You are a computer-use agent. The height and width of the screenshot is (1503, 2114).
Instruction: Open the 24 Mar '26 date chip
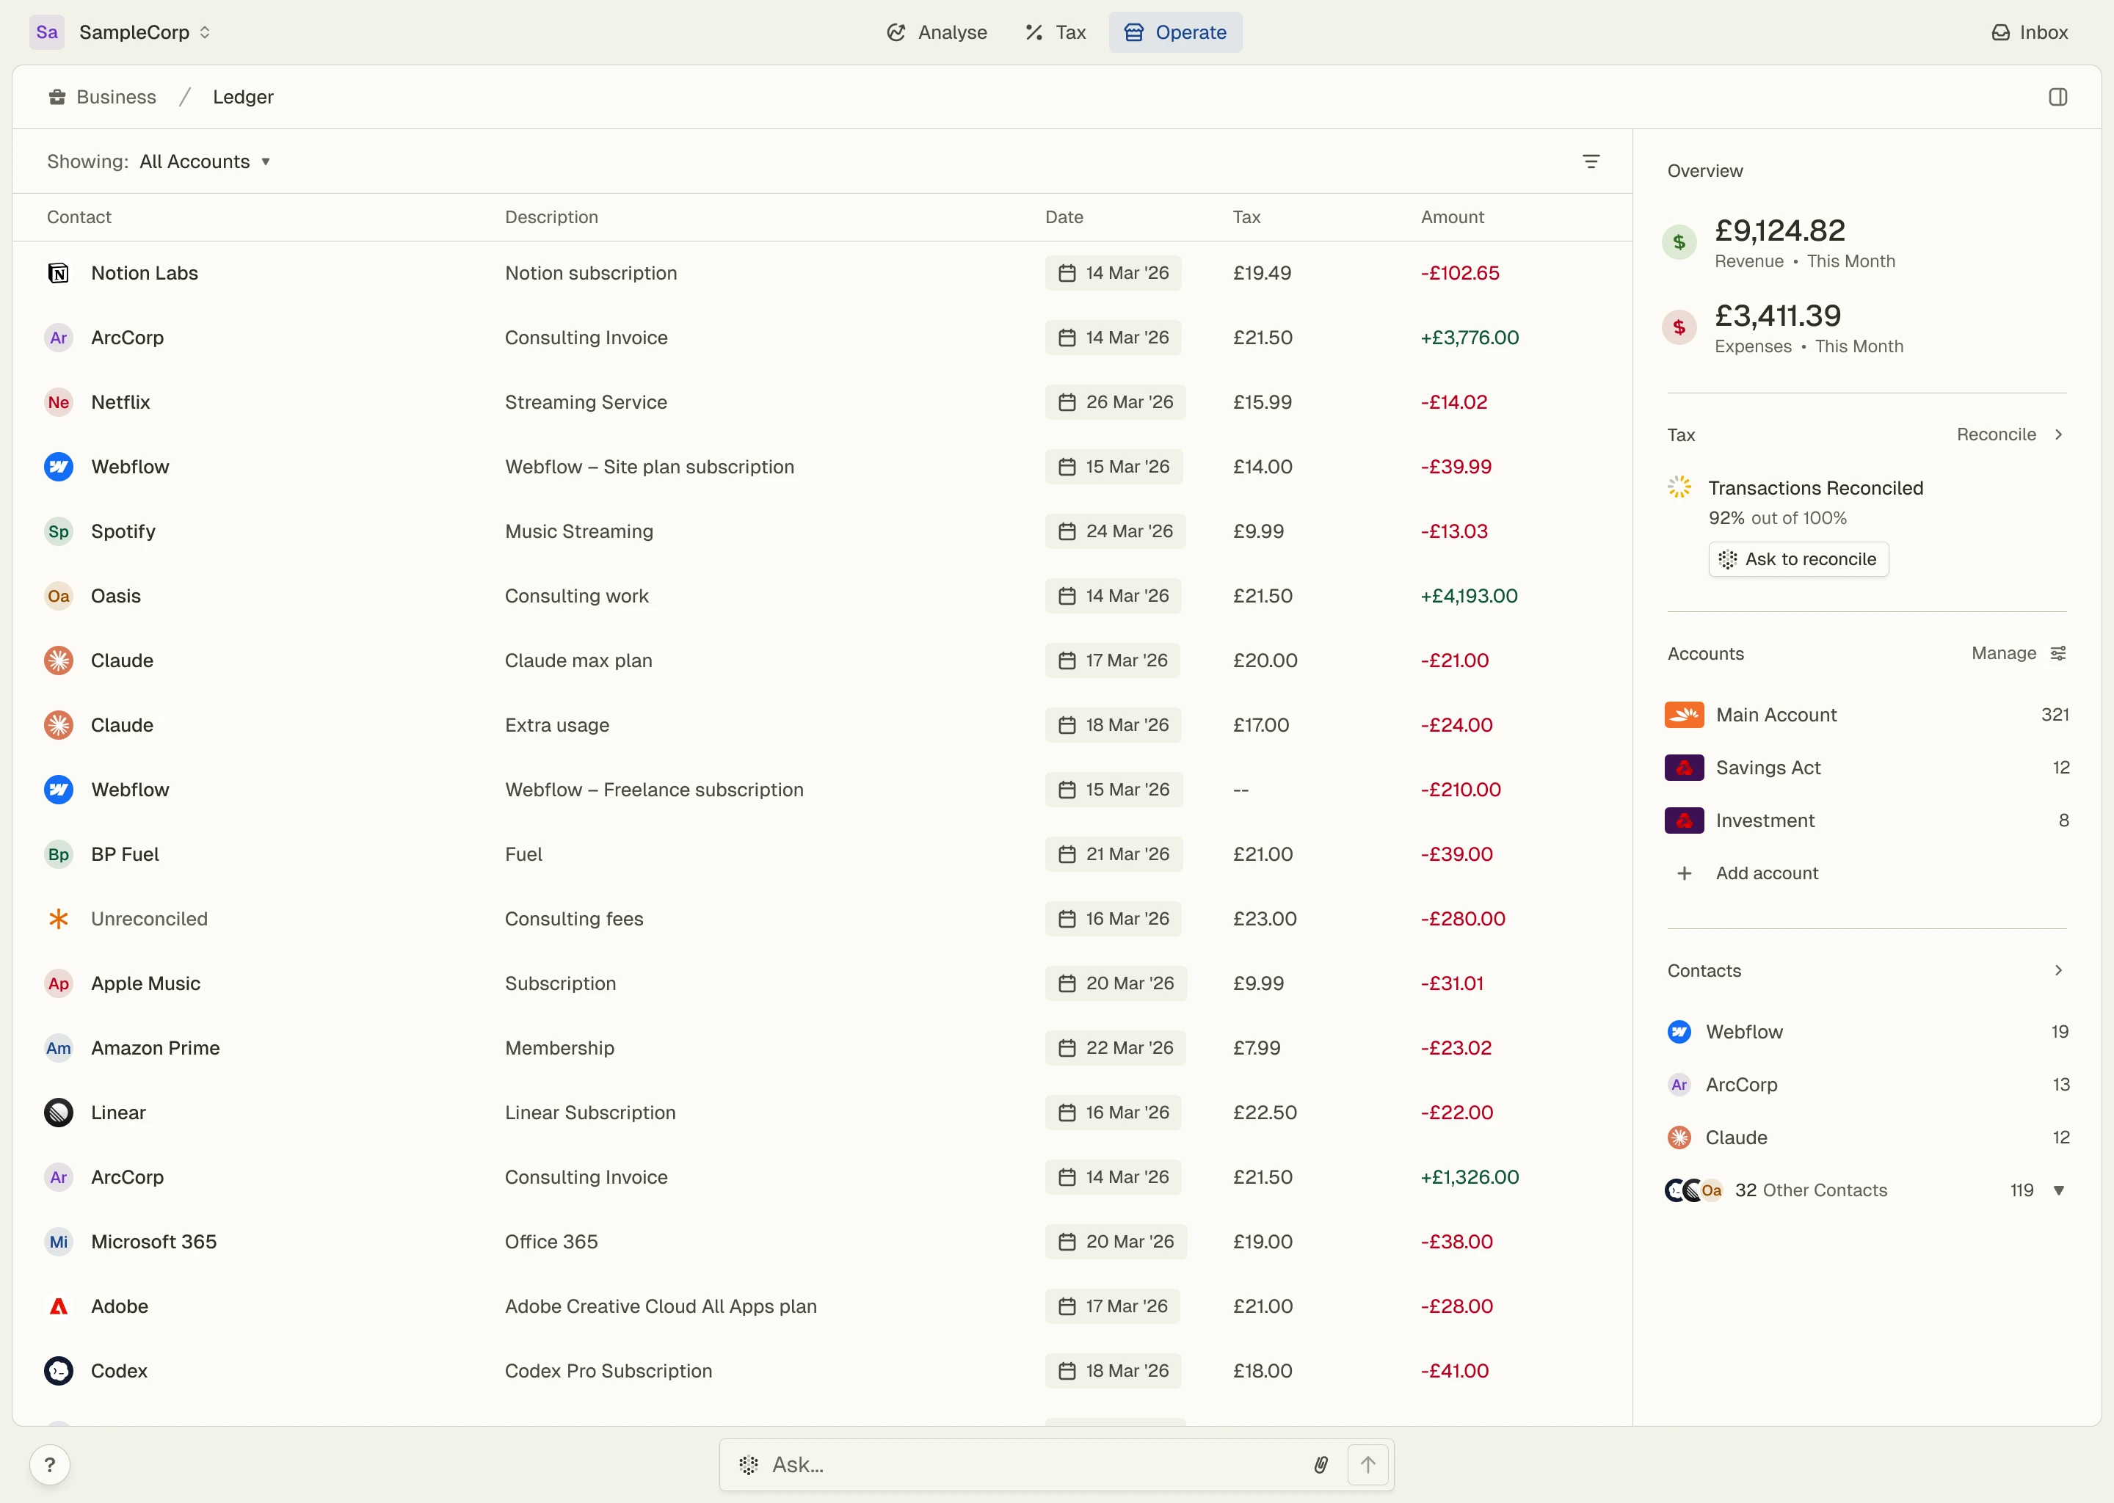[1115, 531]
